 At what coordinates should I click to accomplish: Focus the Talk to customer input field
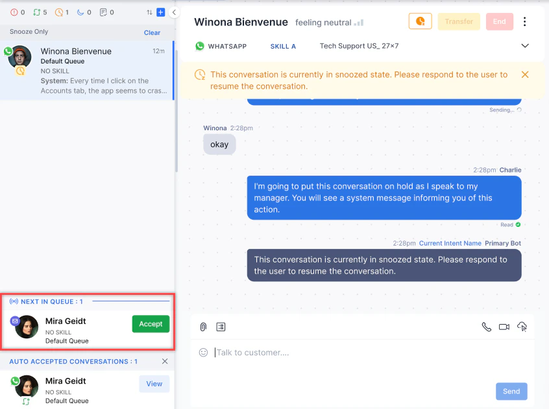362,353
